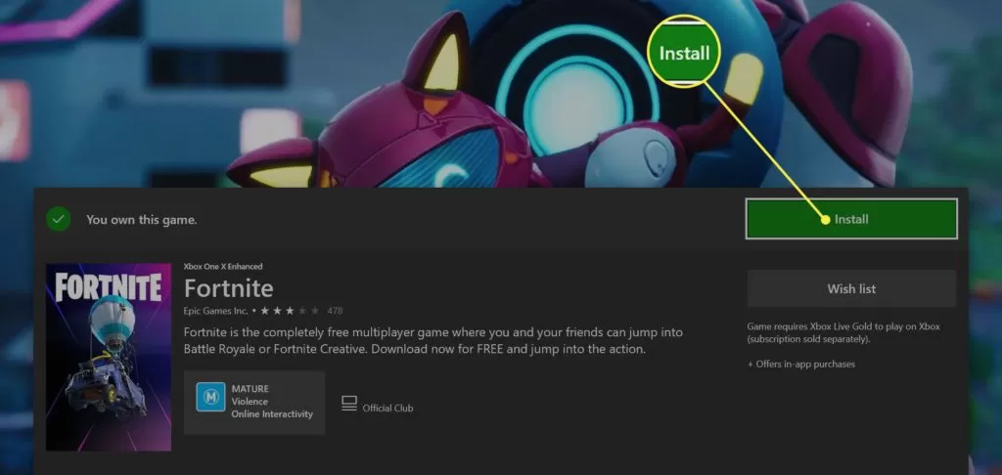
Task: Click the first filled rating star
Action: click(x=264, y=311)
